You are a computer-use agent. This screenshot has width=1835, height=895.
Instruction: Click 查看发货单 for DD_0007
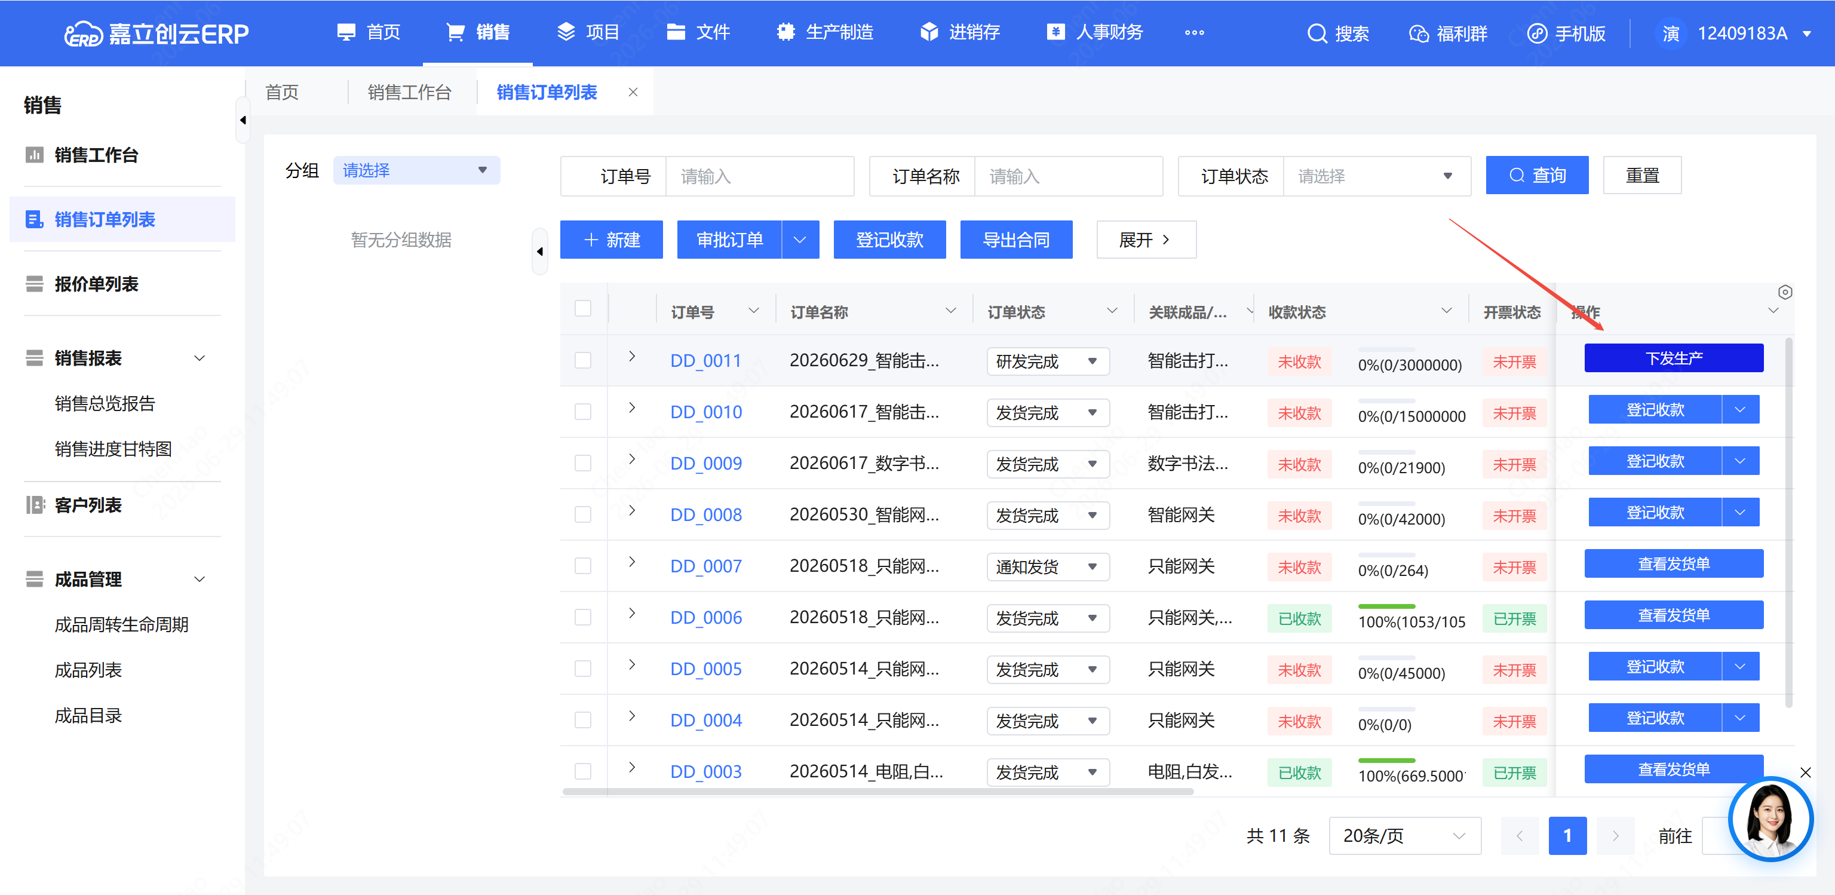point(1673,563)
